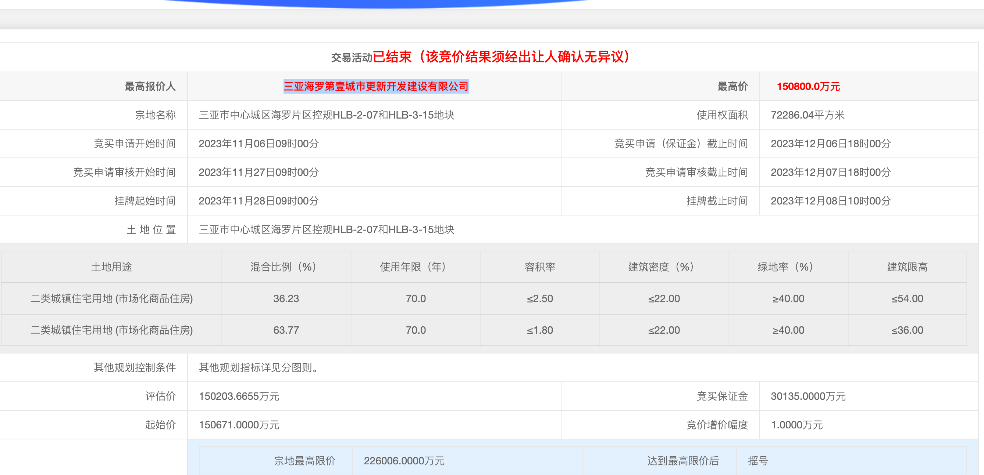Viewport: 984px width, 475px height.
Task: Click the ≤54.00 height limit cell
Action: click(x=907, y=298)
